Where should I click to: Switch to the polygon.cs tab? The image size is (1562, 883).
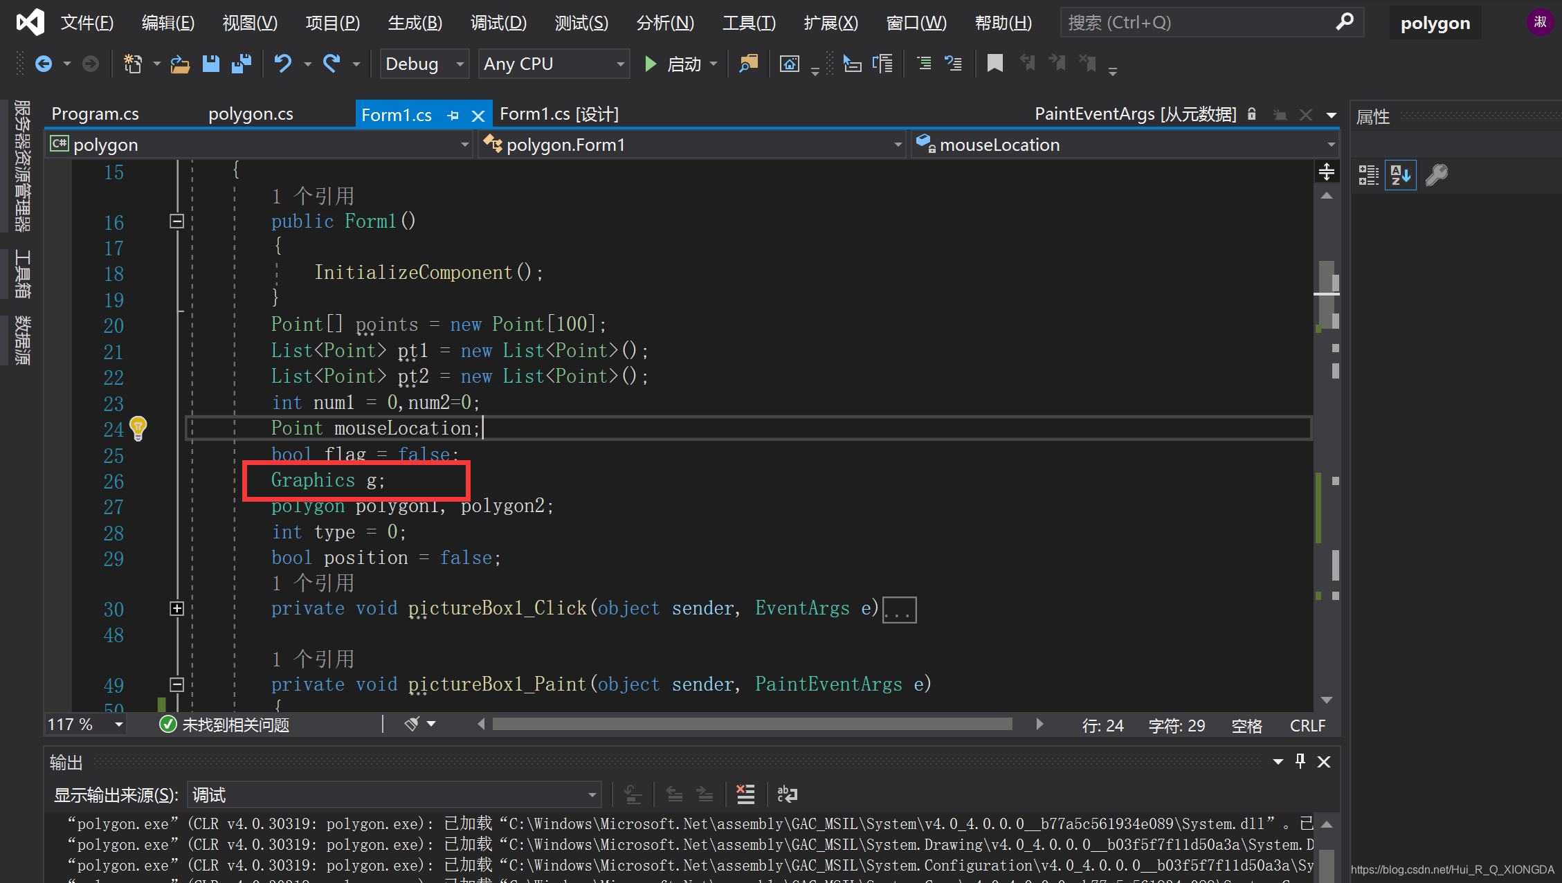tap(251, 114)
